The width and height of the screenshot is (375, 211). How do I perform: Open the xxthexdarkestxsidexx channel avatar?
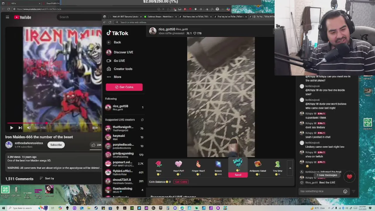pyautogui.click(x=9, y=145)
